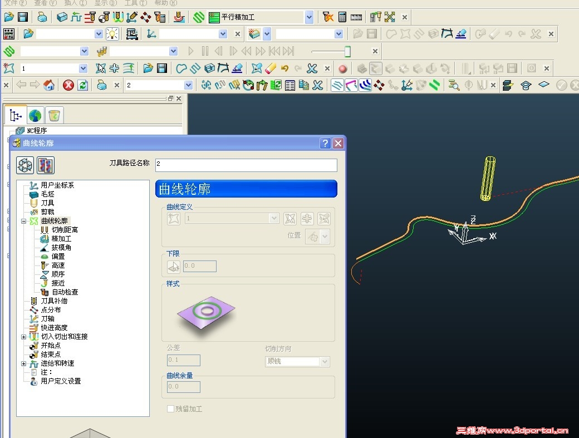Open the 工具 menu
The height and width of the screenshot is (438, 579).
tap(136, 3)
